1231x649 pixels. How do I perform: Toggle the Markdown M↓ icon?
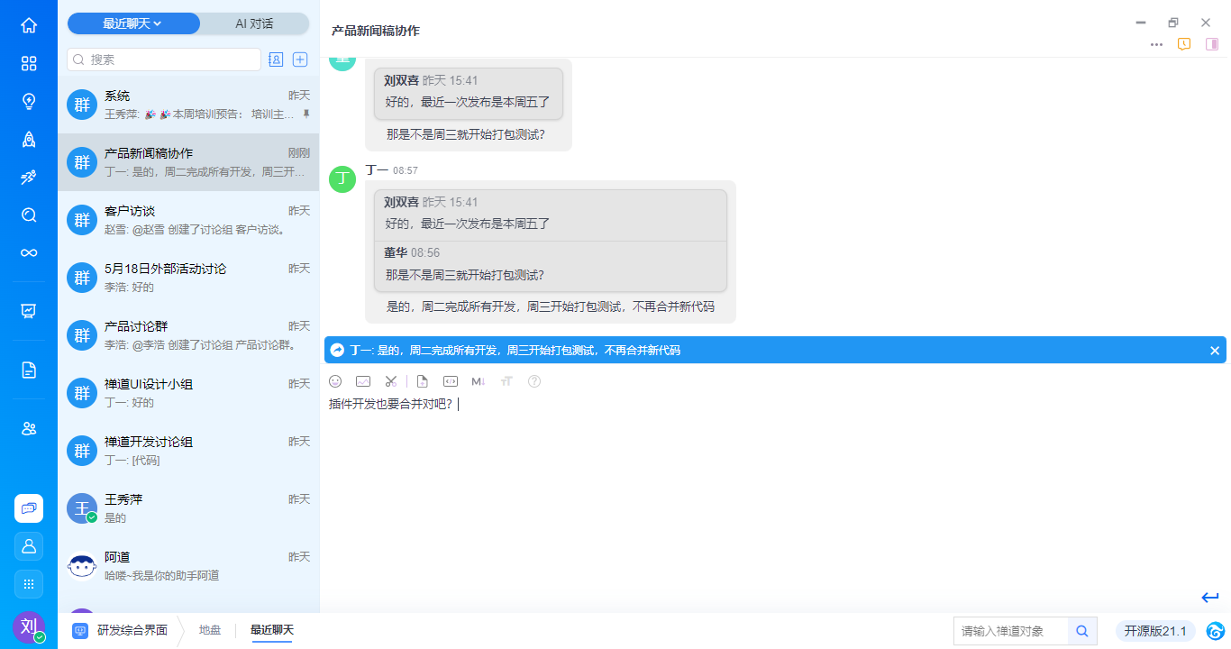(x=479, y=381)
